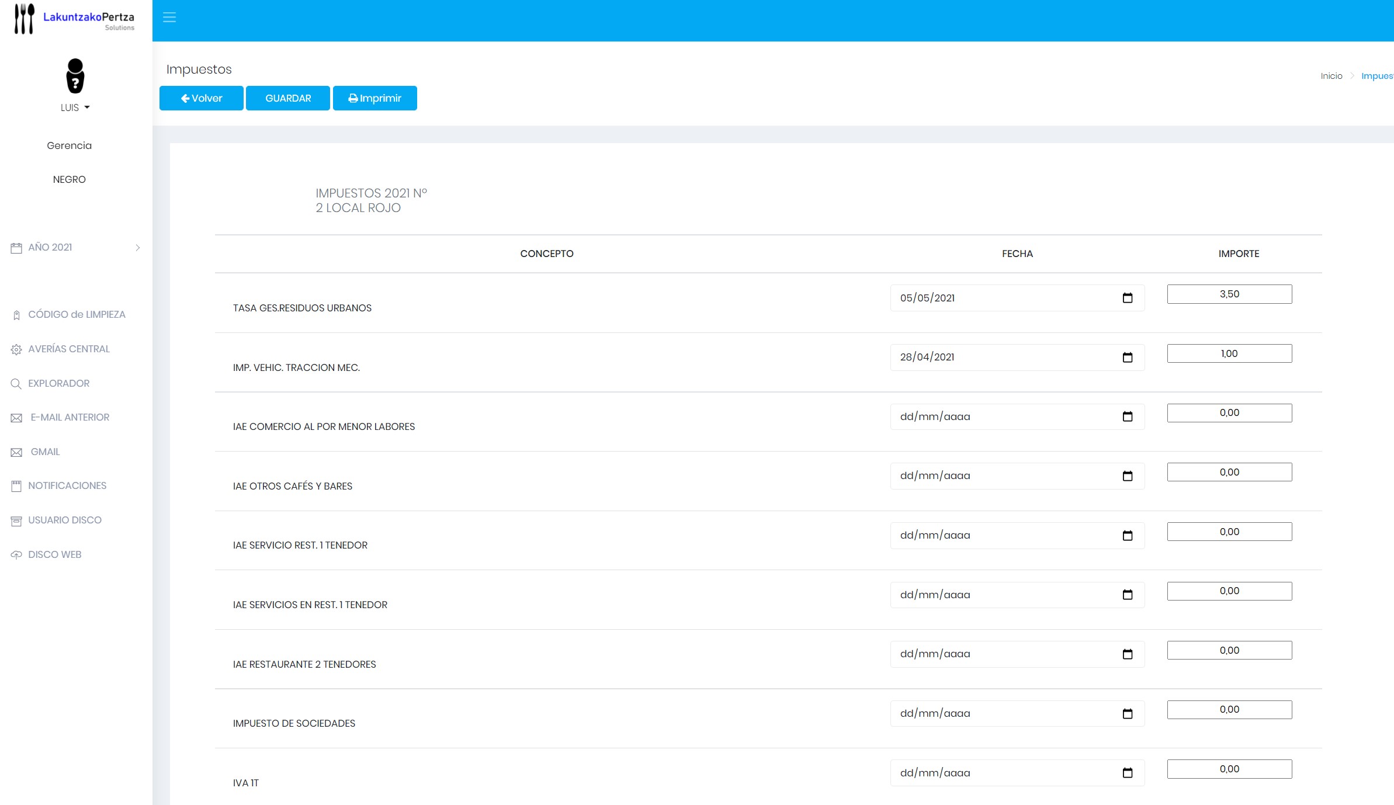Click the Imprimir print button
This screenshot has width=1394, height=805.
point(375,98)
